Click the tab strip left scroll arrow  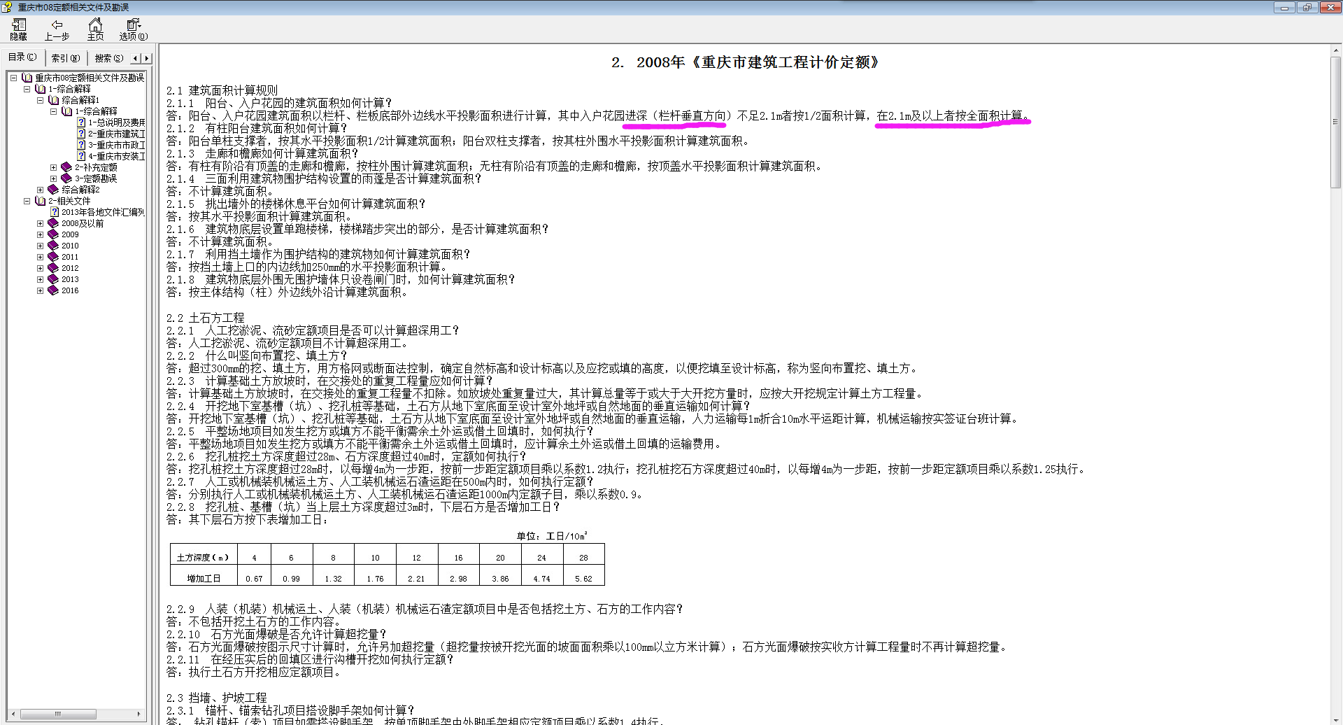click(x=136, y=58)
